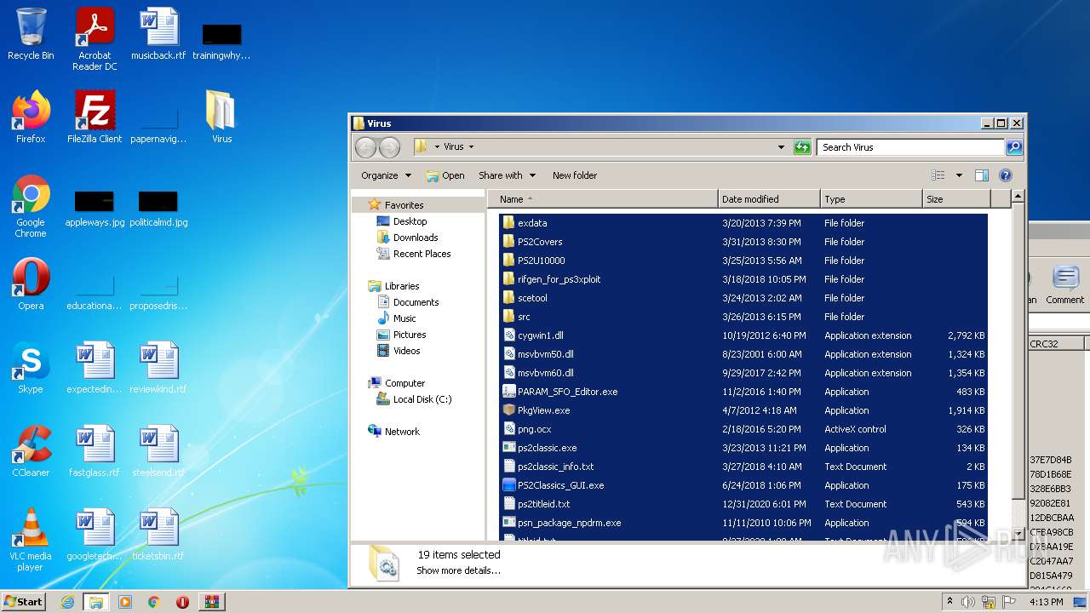Click the Comment button in background window
The width and height of the screenshot is (1090, 613).
(1065, 284)
